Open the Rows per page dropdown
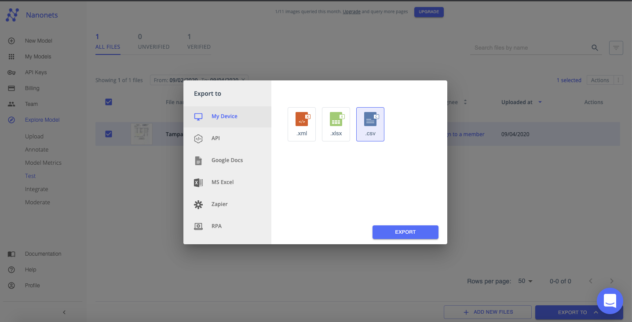This screenshot has height=322, width=632. click(525, 281)
